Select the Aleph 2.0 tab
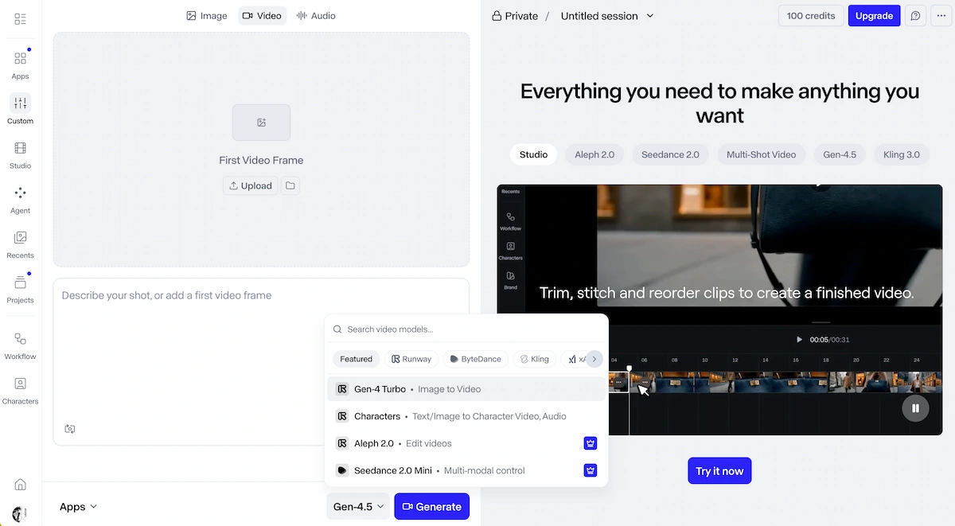This screenshot has height=526, width=955. (594, 154)
